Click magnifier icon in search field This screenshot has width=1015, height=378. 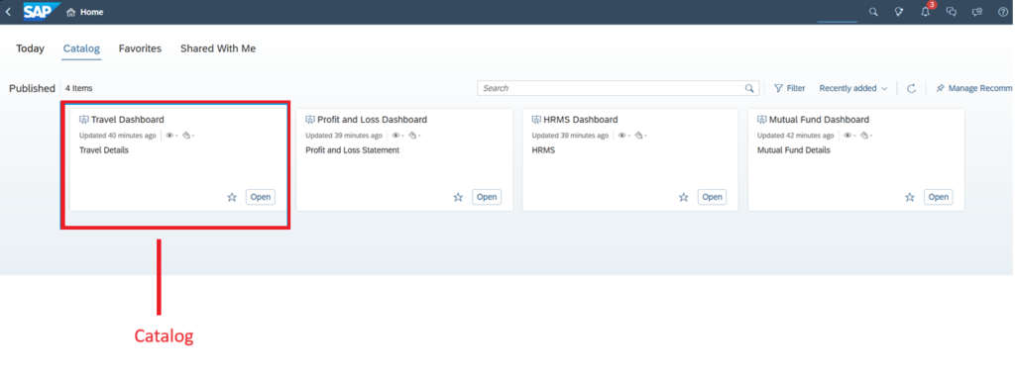coord(749,88)
